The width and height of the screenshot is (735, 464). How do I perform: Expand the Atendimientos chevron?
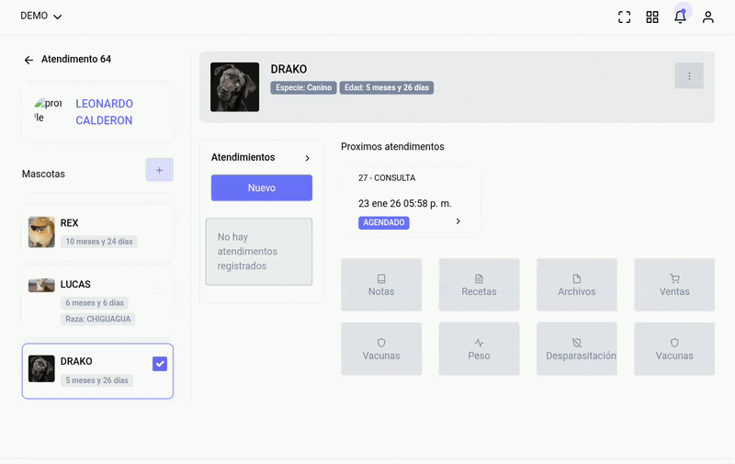coord(307,158)
